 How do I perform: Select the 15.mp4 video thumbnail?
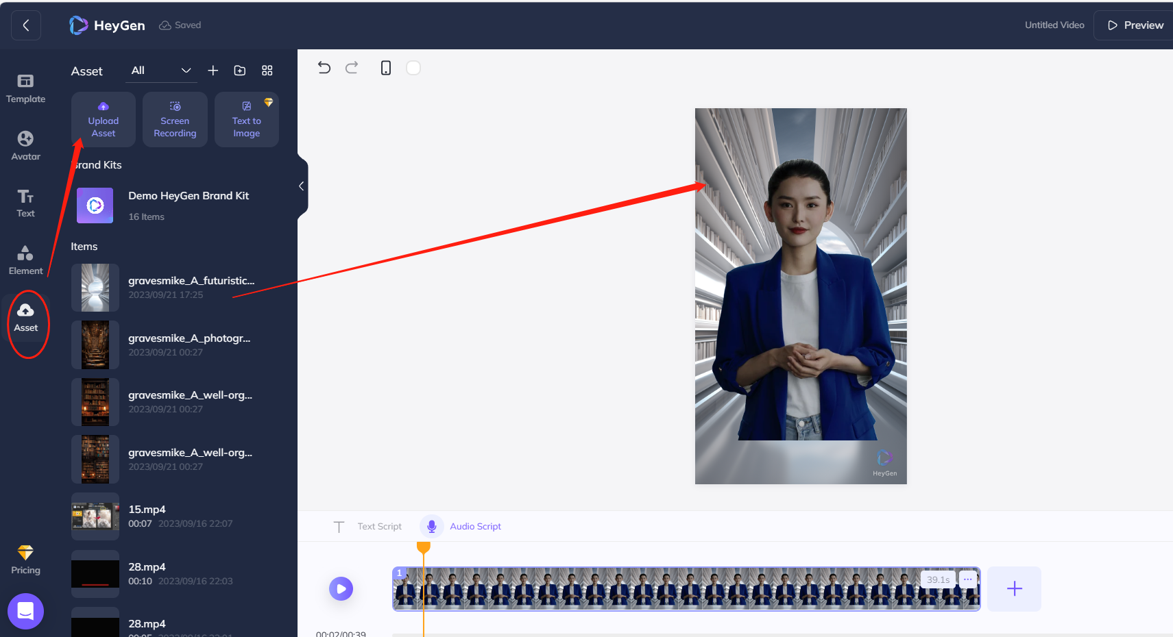(95, 516)
